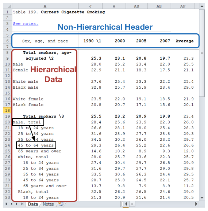Go to the previous sheet tab arrow

click(x=12, y=204)
